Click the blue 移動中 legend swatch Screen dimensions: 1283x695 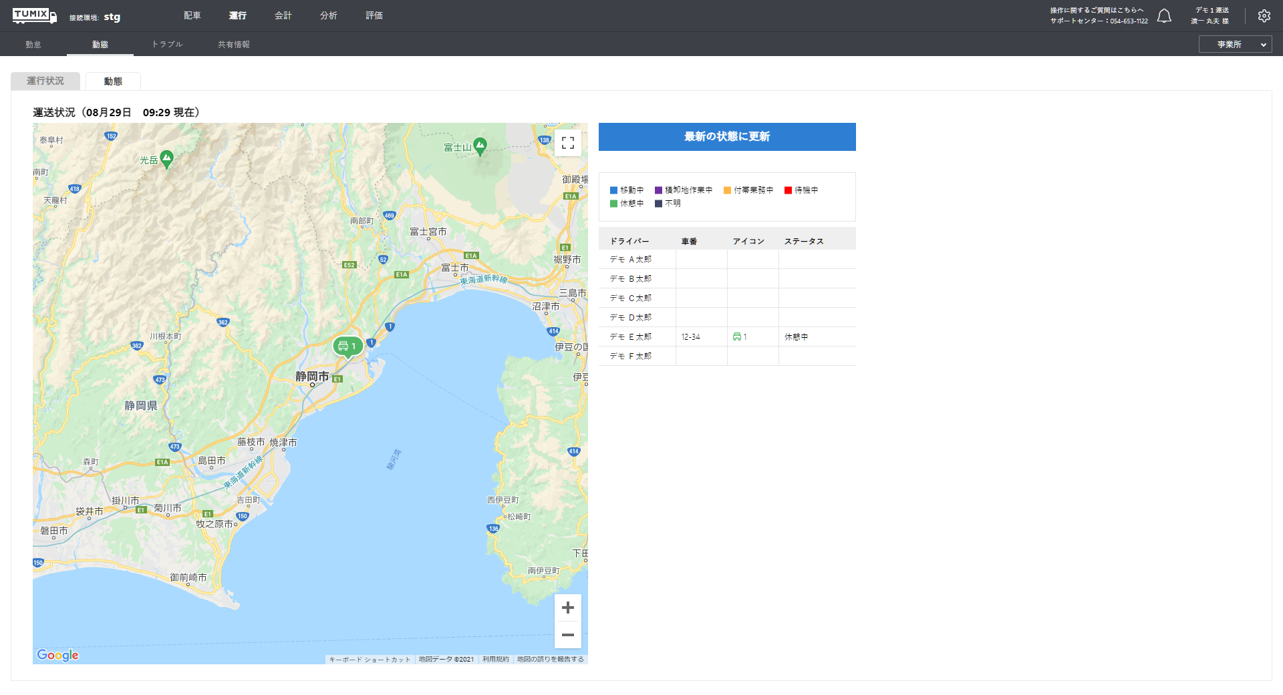[x=613, y=190]
